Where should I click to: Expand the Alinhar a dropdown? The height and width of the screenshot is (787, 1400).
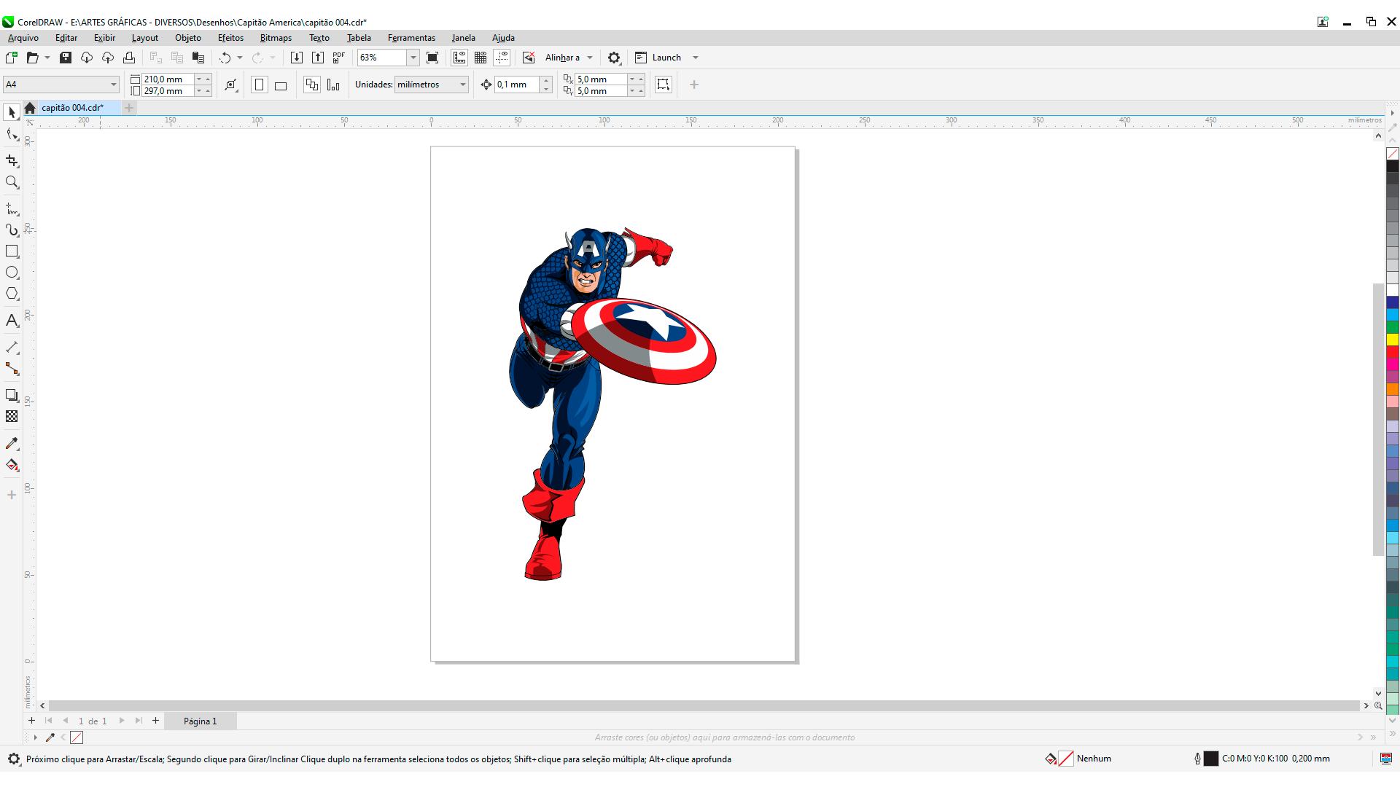coord(590,58)
